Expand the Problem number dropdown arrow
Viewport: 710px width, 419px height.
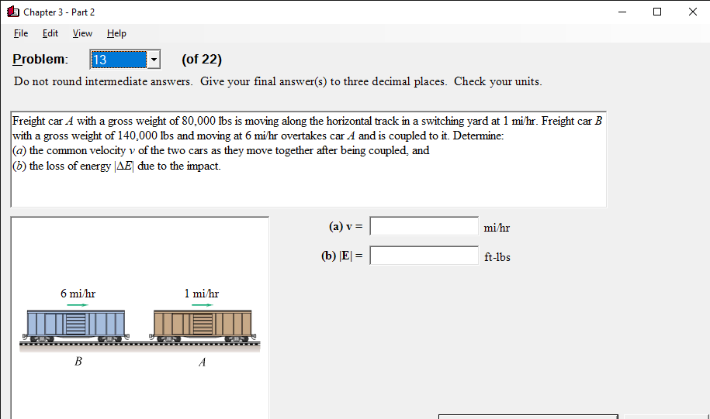pyautogui.click(x=154, y=60)
